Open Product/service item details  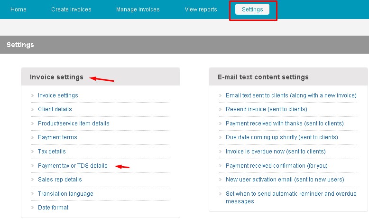(x=74, y=124)
